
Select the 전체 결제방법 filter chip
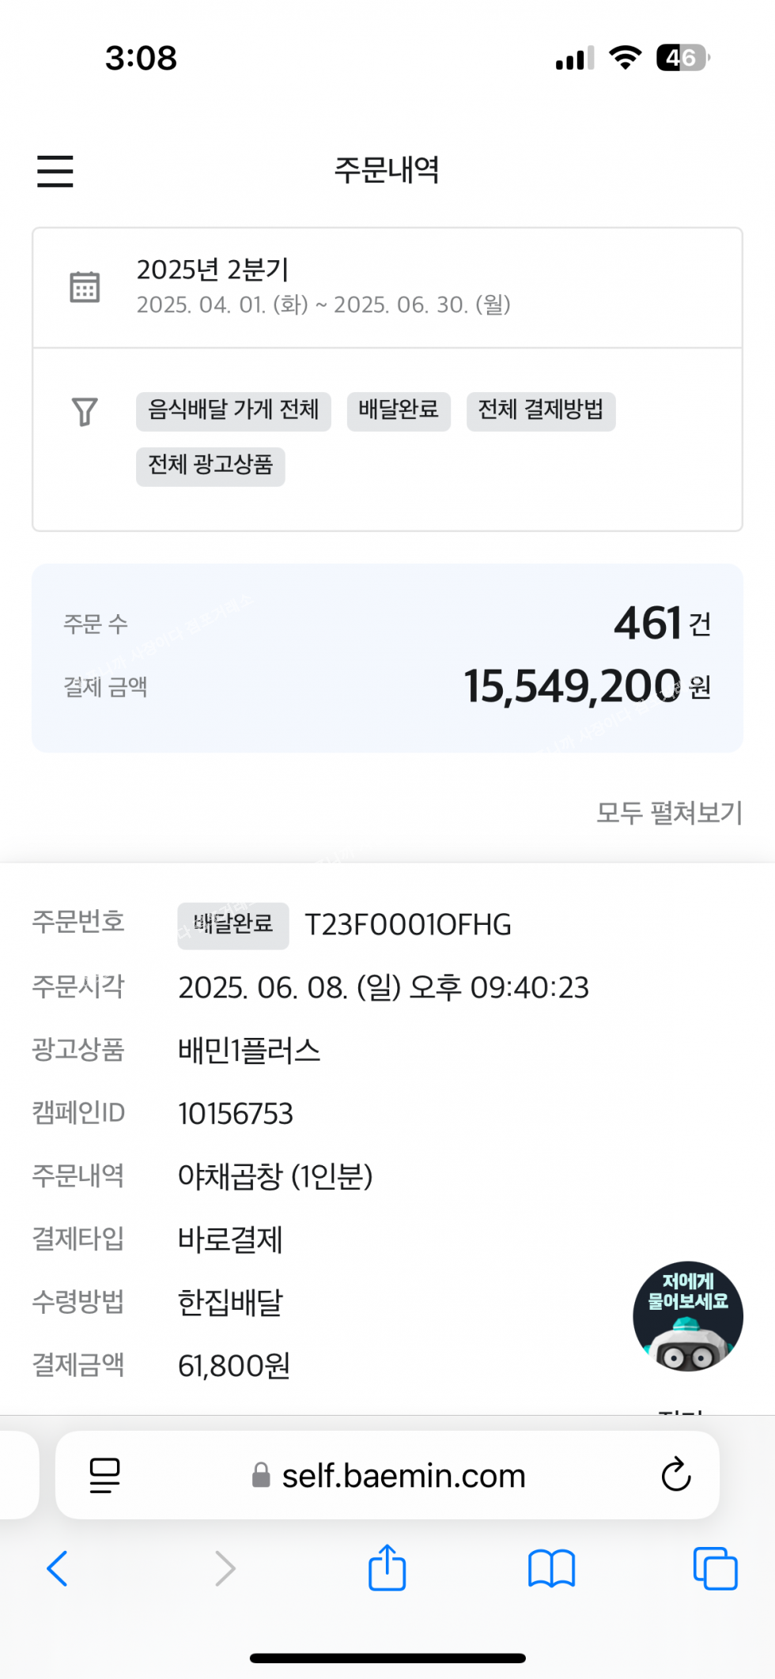[x=541, y=411]
